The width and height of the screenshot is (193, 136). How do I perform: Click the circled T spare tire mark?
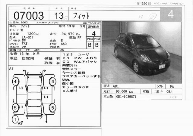[x=15, y=119]
